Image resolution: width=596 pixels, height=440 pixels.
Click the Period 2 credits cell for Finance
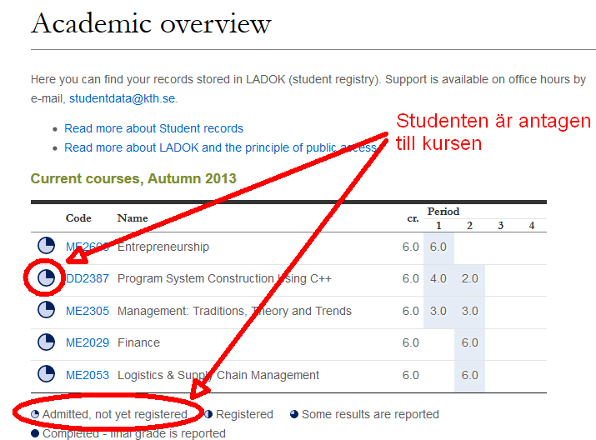(469, 342)
